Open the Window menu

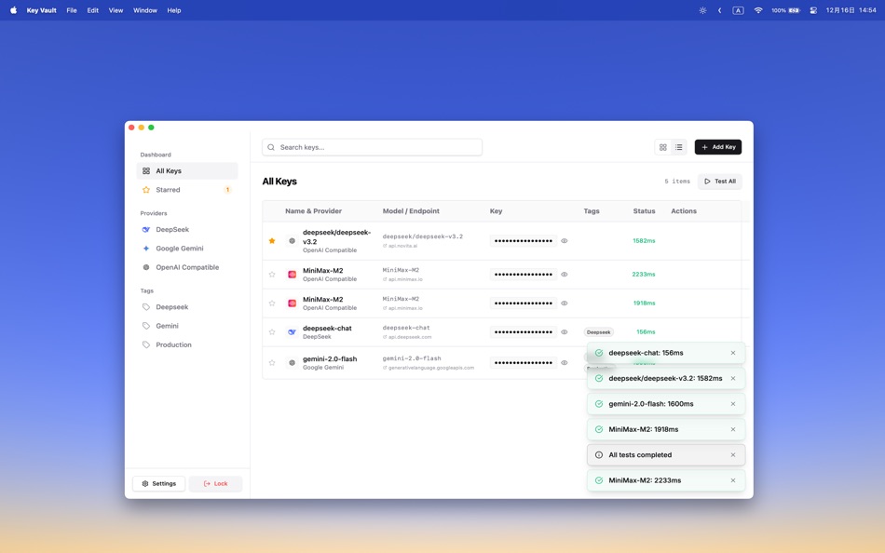[145, 10]
